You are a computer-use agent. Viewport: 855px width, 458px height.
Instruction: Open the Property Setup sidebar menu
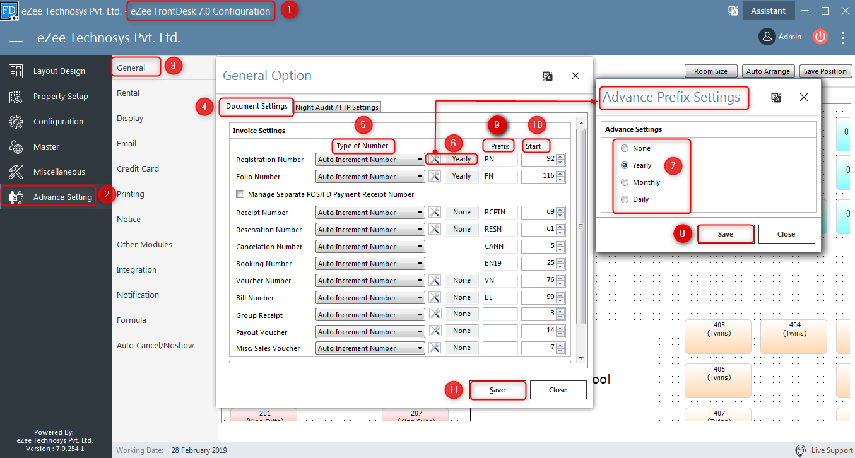point(56,96)
